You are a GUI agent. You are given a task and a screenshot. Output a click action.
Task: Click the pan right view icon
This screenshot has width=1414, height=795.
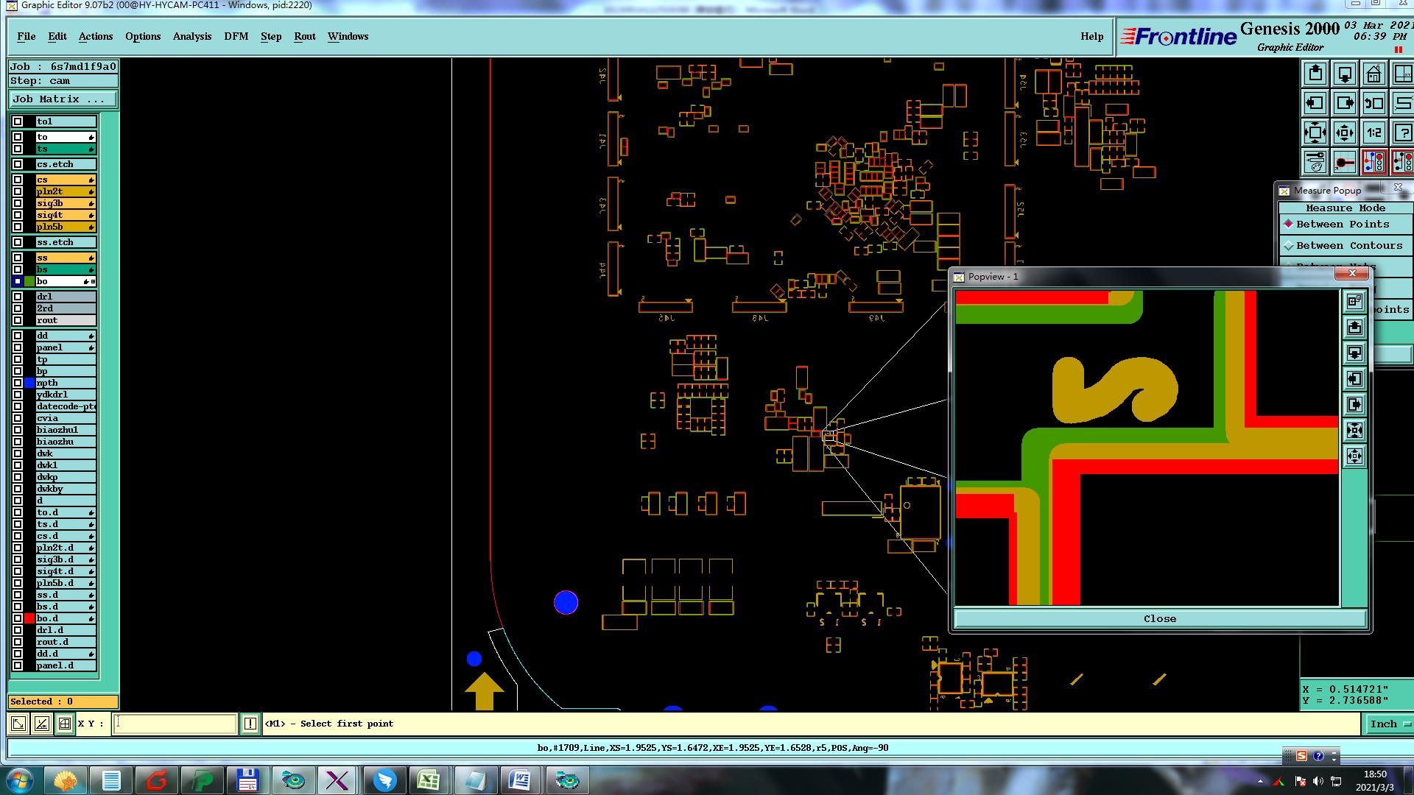(1345, 103)
